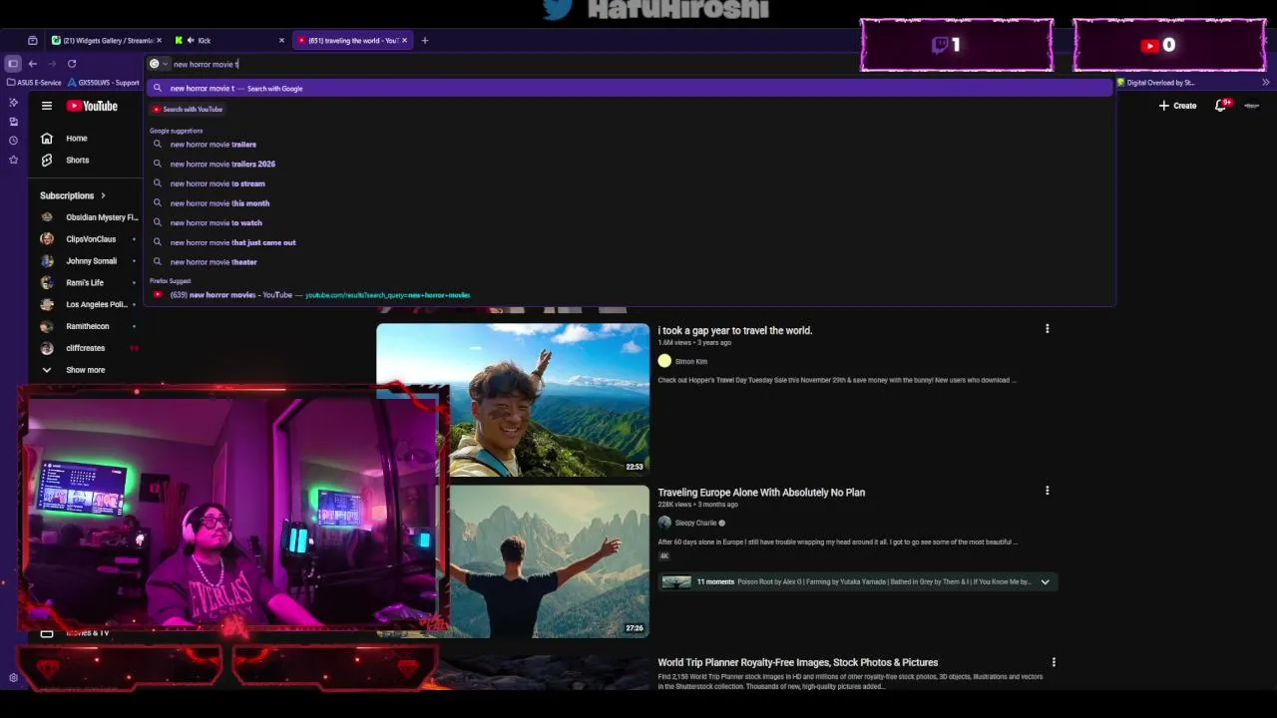Open the Johnny Somali subscription channel
This screenshot has height=718, width=1277.
90,261
